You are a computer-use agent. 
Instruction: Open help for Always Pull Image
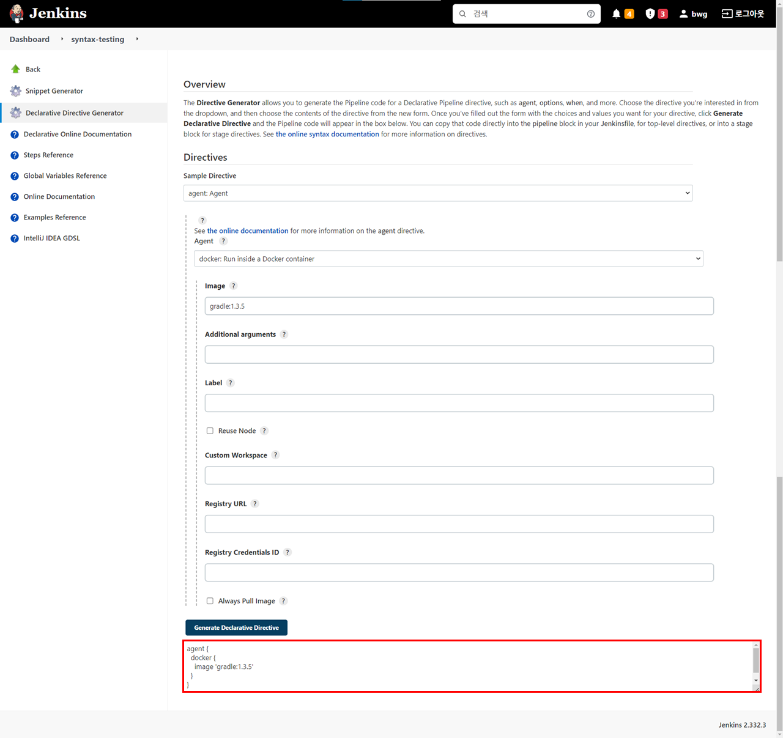(283, 601)
